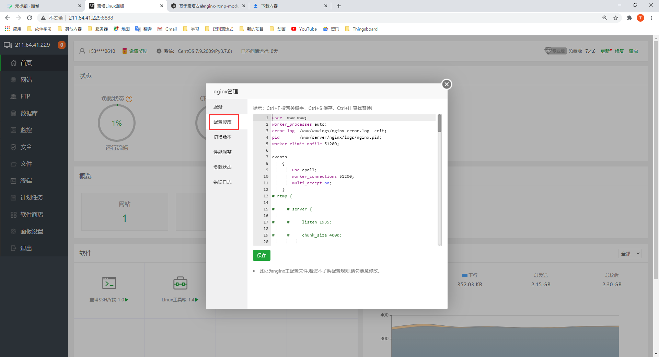
Task: Bookmark this page with star icon
Action: click(616, 18)
